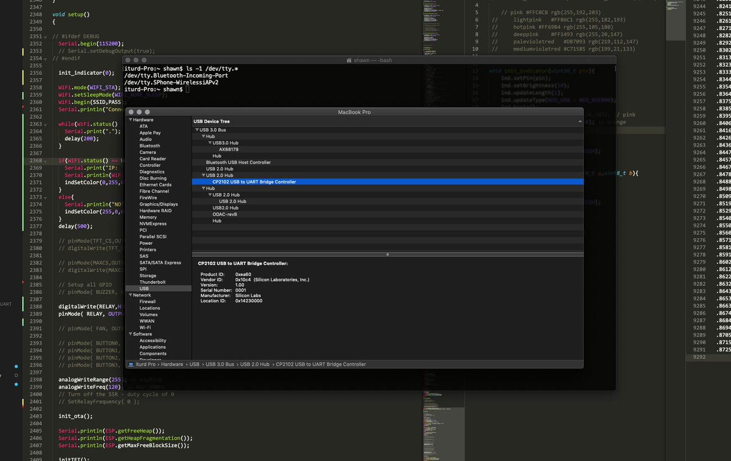Screen dimensions: 731x461
Task: Open Graphics/Displays information
Action: pos(159,205)
